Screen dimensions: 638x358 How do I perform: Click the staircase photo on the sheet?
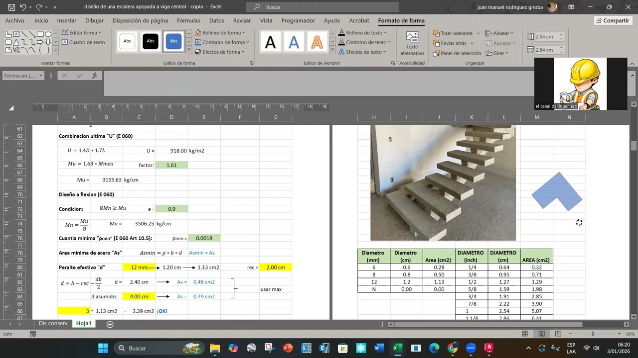[x=443, y=183]
